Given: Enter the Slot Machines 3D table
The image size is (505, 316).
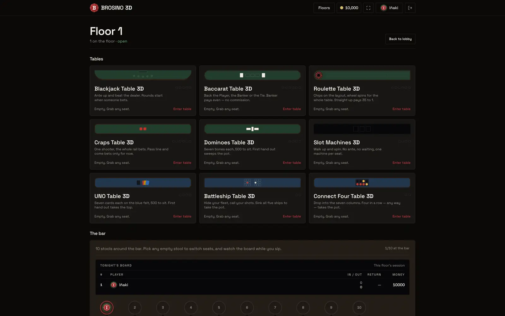Looking at the screenshot, I should click(401, 163).
